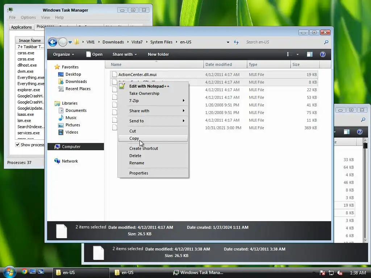The image size is (371, 278).
Task: Navigate to Vista7 breadcrumb
Action: (137, 42)
